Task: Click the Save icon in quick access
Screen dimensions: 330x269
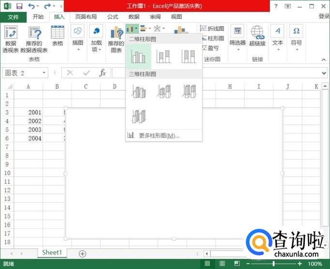Action: click(19, 6)
